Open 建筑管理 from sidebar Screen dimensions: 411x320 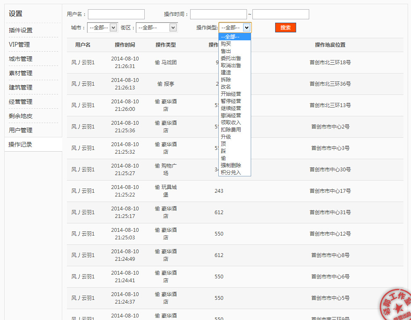21,87
